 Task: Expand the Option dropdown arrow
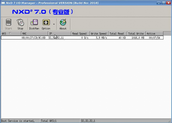point(54,24)
